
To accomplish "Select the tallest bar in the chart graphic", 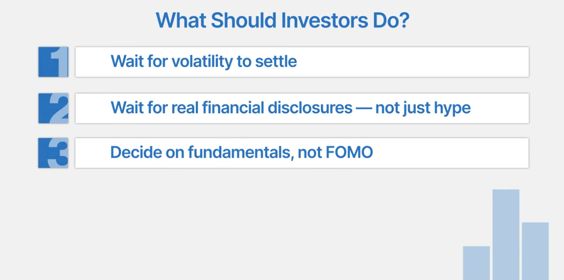I will (506, 234).
